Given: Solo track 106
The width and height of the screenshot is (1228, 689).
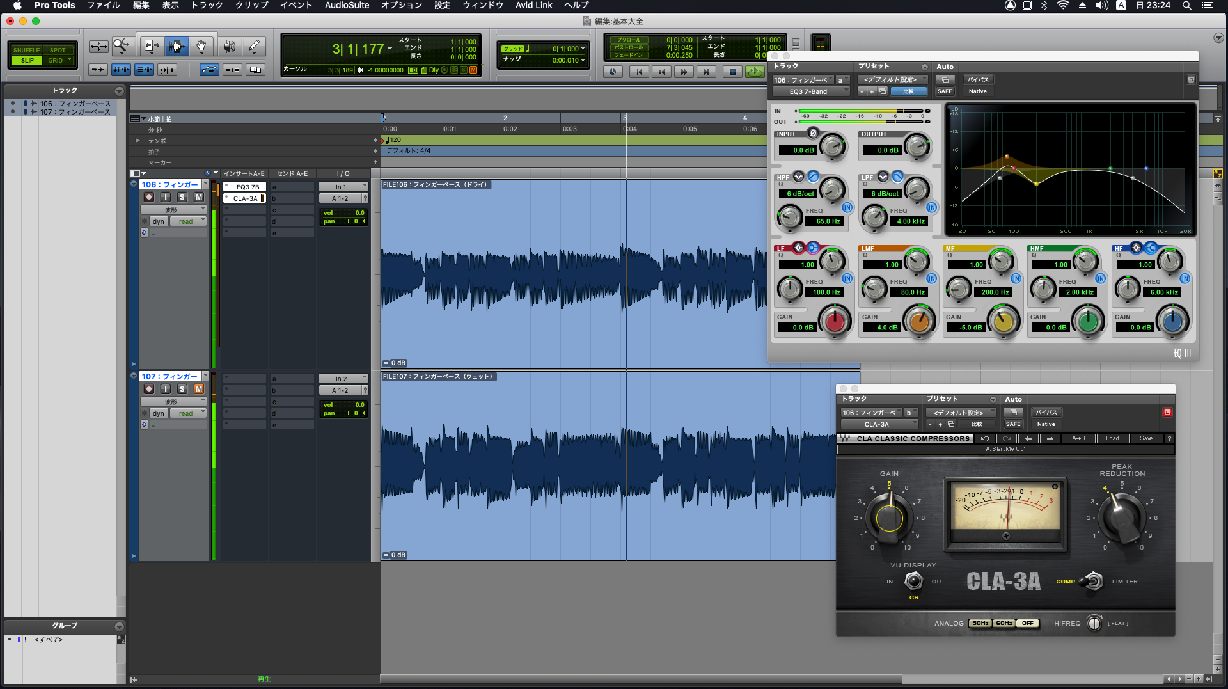Looking at the screenshot, I should point(182,197).
